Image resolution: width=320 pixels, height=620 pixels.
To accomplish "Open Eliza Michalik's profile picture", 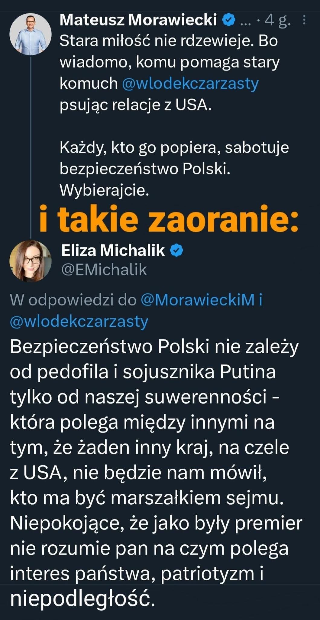I will [31, 261].
